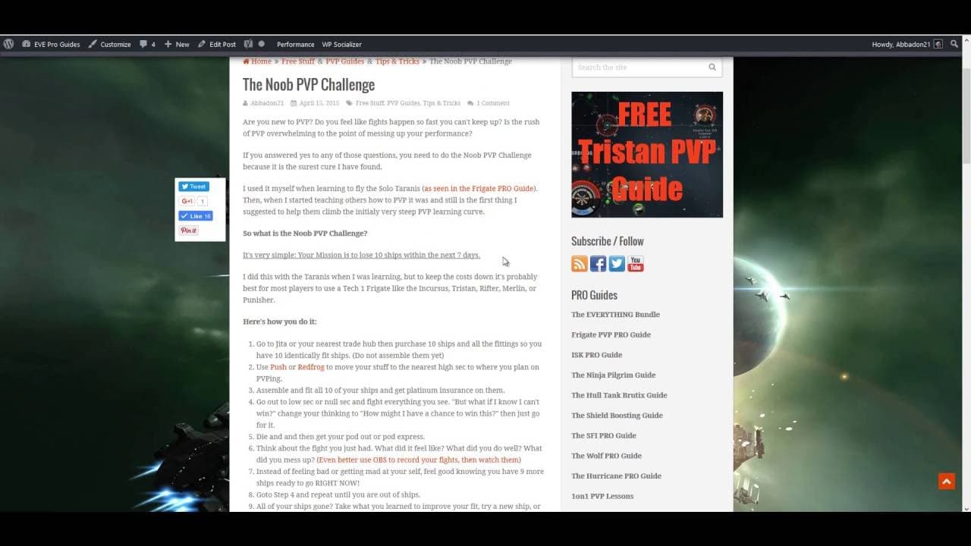Click Edit Post in the admin bar
The width and height of the screenshot is (971, 546).
pyautogui.click(x=217, y=44)
